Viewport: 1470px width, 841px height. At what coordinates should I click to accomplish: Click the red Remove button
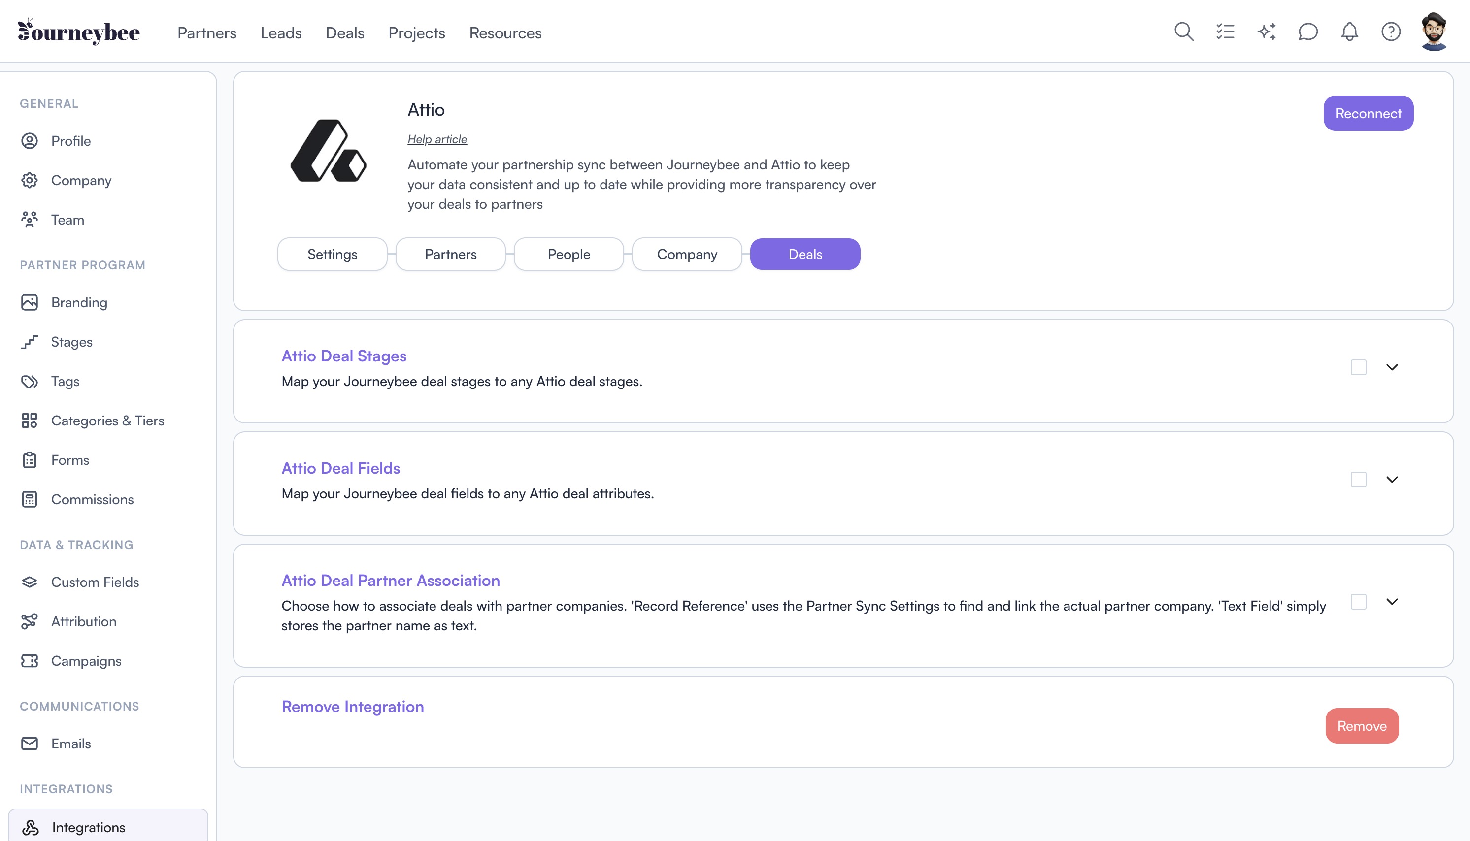coord(1362,725)
